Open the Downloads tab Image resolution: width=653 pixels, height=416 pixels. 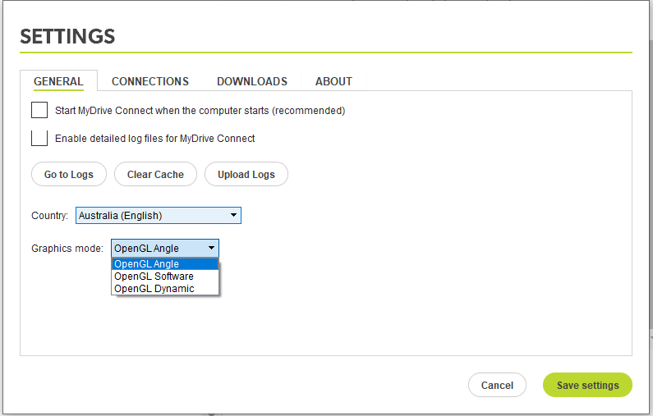[x=252, y=81]
